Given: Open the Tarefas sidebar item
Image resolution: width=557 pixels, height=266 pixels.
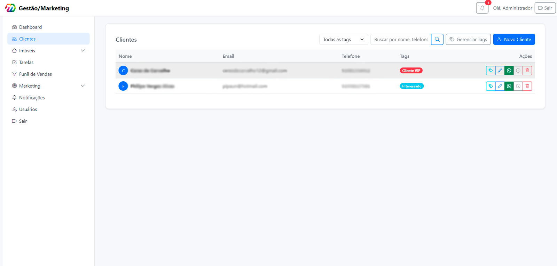Looking at the screenshot, I should (x=26, y=63).
